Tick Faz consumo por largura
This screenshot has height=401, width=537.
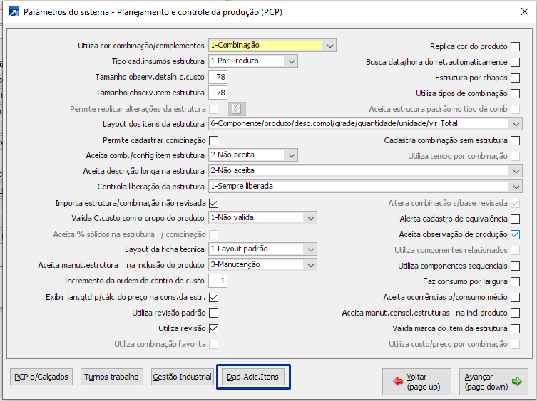pyautogui.click(x=515, y=281)
